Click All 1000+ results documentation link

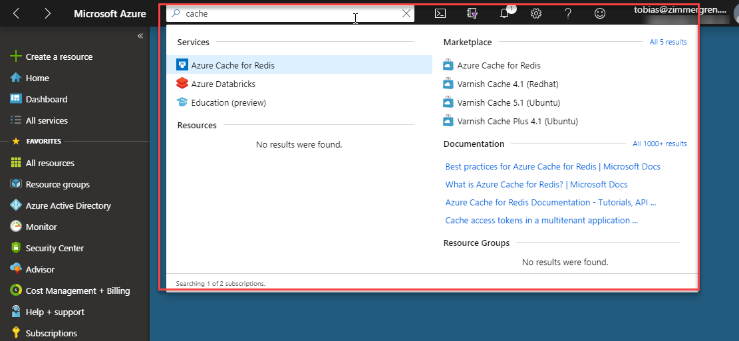659,144
